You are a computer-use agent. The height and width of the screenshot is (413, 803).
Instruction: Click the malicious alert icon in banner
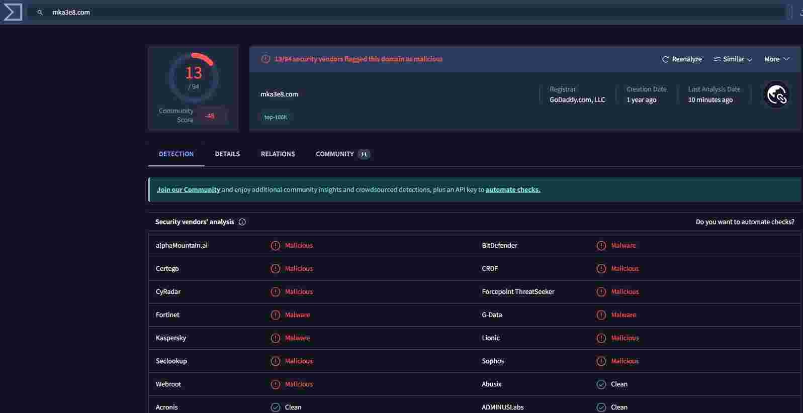265,59
